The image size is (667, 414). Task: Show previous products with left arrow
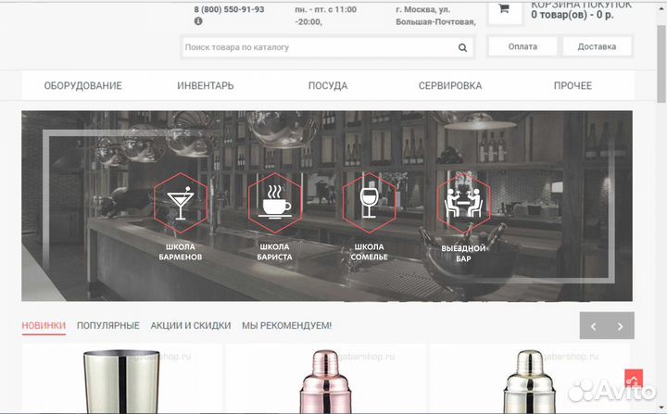(x=594, y=326)
